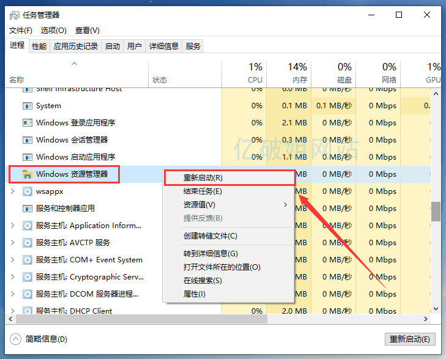This screenshot has width=446, height=359.
Task: Select 创建转储文件(C) from context menu
Action: [229, 236]
